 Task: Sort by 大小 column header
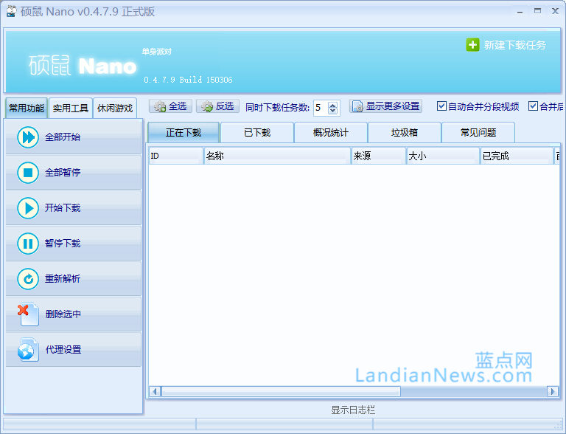[443, 156]
